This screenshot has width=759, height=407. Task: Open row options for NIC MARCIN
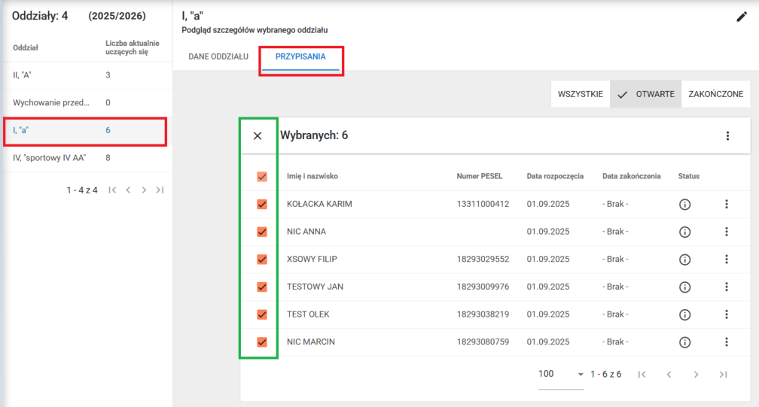[727, 342]
